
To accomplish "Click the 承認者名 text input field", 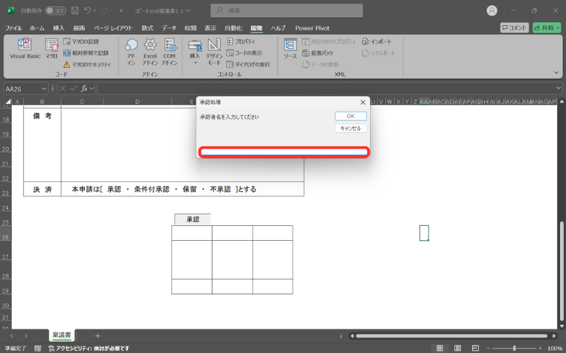I will [x=284, y=152].
